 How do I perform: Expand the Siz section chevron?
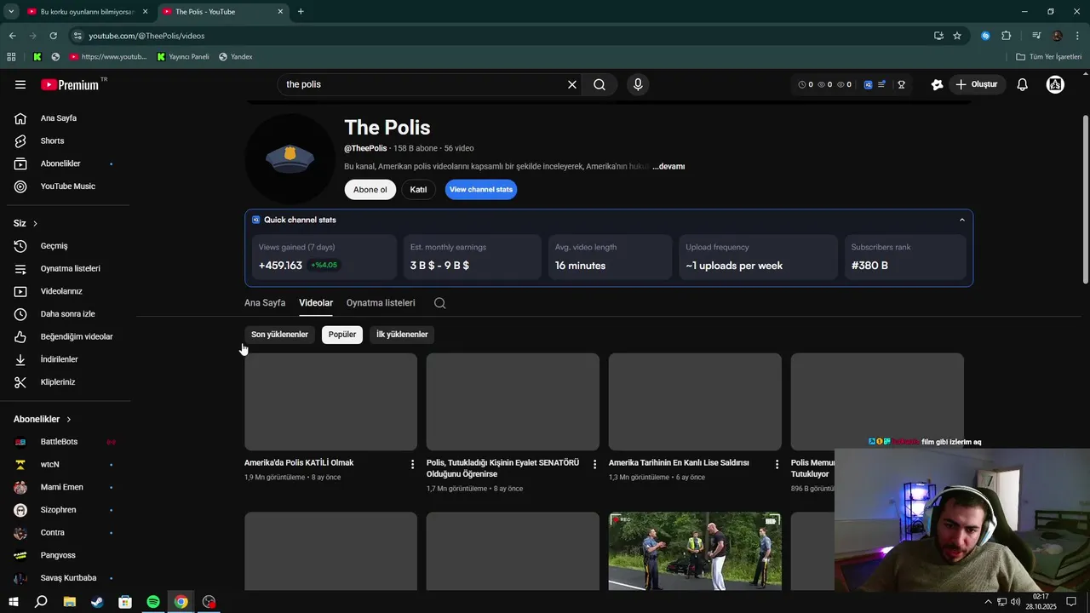click(35, 223)
